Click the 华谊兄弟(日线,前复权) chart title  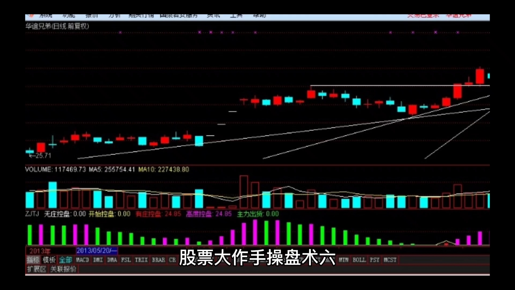pyautogui.click(x=57, y=26)
